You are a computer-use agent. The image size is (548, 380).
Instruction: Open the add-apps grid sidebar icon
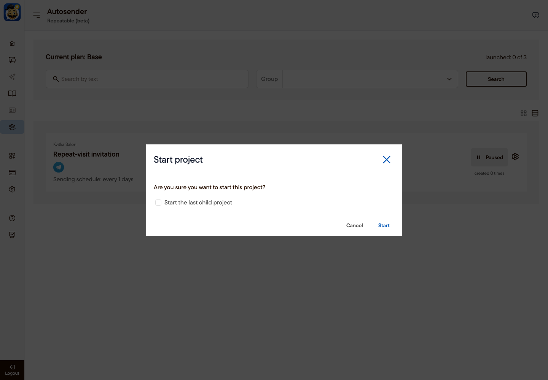12,156
